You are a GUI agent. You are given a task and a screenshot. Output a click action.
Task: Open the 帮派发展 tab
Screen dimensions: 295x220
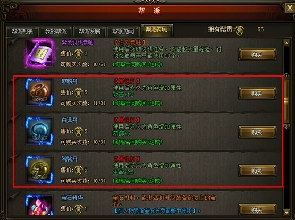tap(89, 31)
